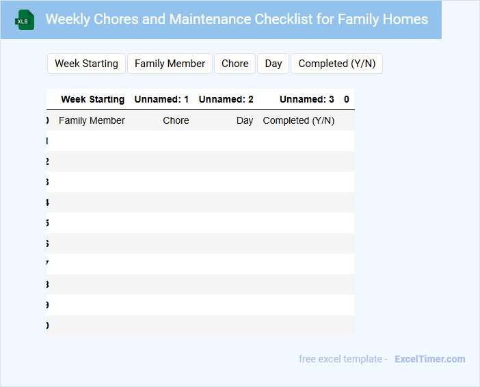Click the column header labeled 0

pos(347,99)
